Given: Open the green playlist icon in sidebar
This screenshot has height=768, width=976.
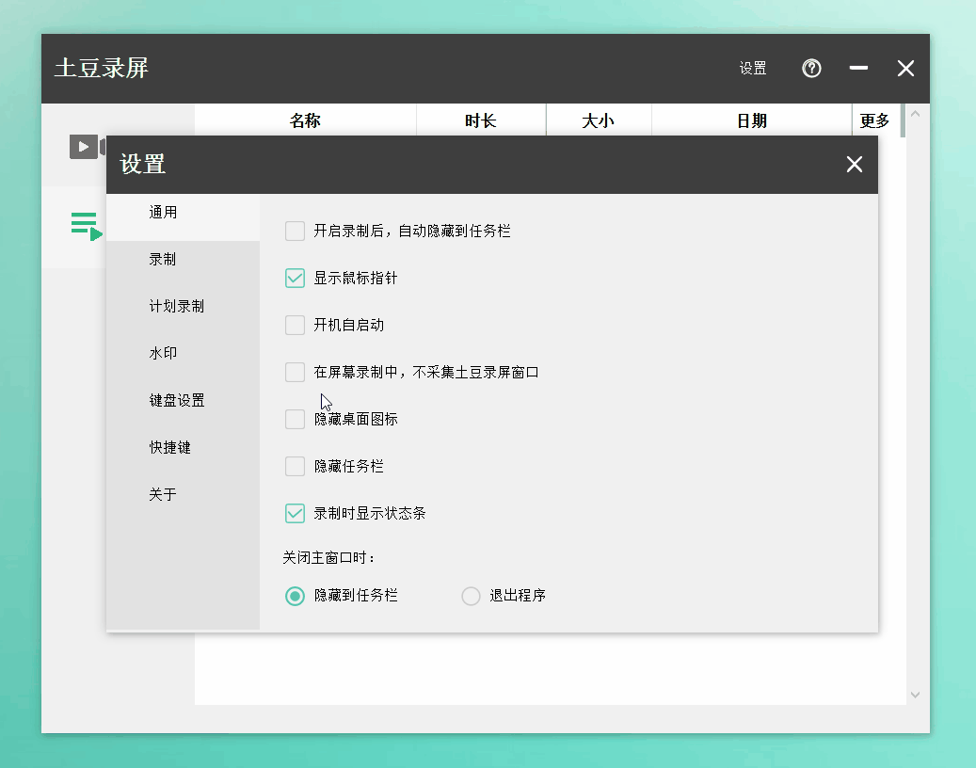Looking at the screenshot, I should [x=87, y=226].
